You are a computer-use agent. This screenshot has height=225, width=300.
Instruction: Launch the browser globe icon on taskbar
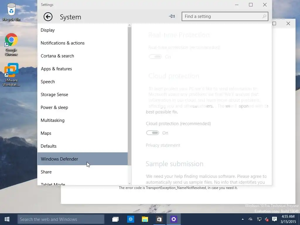tap(130, 219)
